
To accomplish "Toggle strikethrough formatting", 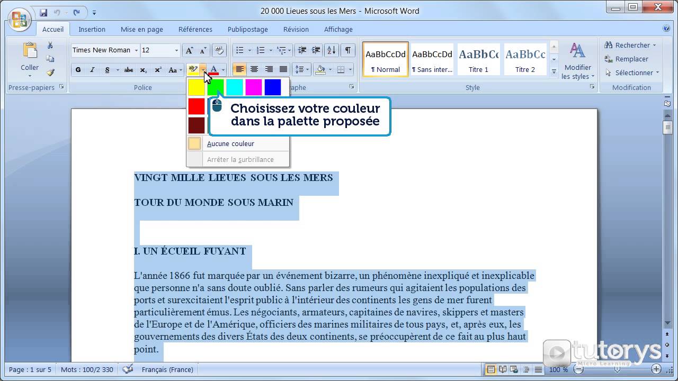I will coord(129,70).
